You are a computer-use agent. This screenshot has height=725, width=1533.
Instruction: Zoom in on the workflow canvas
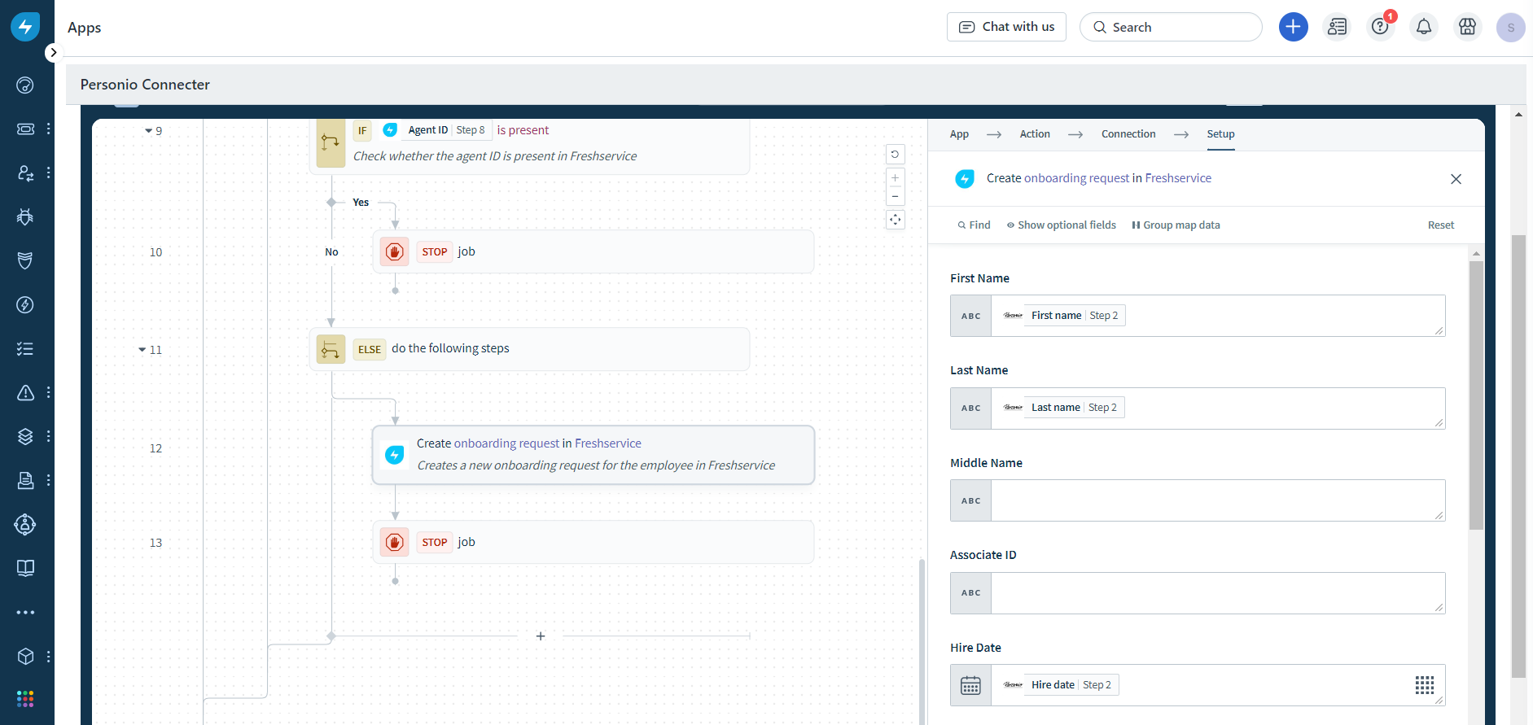895,178
